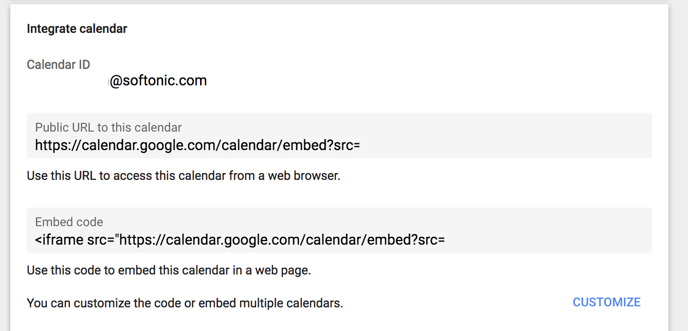Viewport: 688px width, 331px height.
Task: Click the 'Embed code' field label
Action: click(69, 222)
